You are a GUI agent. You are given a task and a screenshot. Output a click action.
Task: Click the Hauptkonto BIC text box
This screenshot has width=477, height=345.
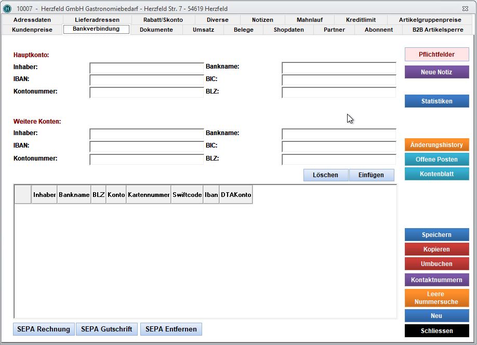click(339, 81)
